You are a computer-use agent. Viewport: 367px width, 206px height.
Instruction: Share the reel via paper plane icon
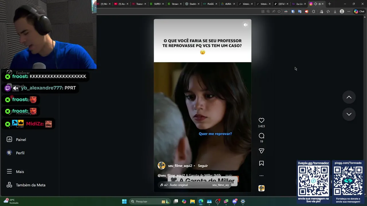261,151
